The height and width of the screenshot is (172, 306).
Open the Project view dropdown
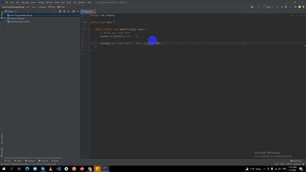coord(11,11)
